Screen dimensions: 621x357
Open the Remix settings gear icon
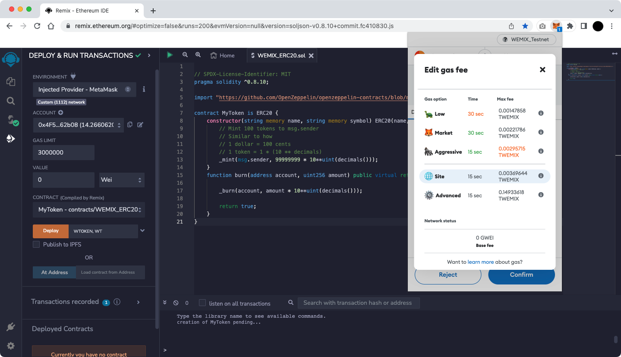(x=11, y=346)
